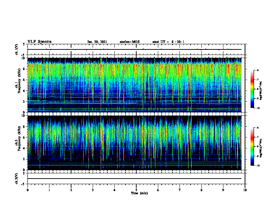Click time axis tick label '3'

(93, 190)
